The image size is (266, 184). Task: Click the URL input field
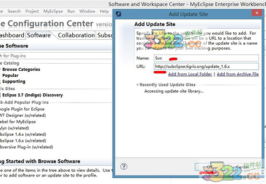pos(206,66)
